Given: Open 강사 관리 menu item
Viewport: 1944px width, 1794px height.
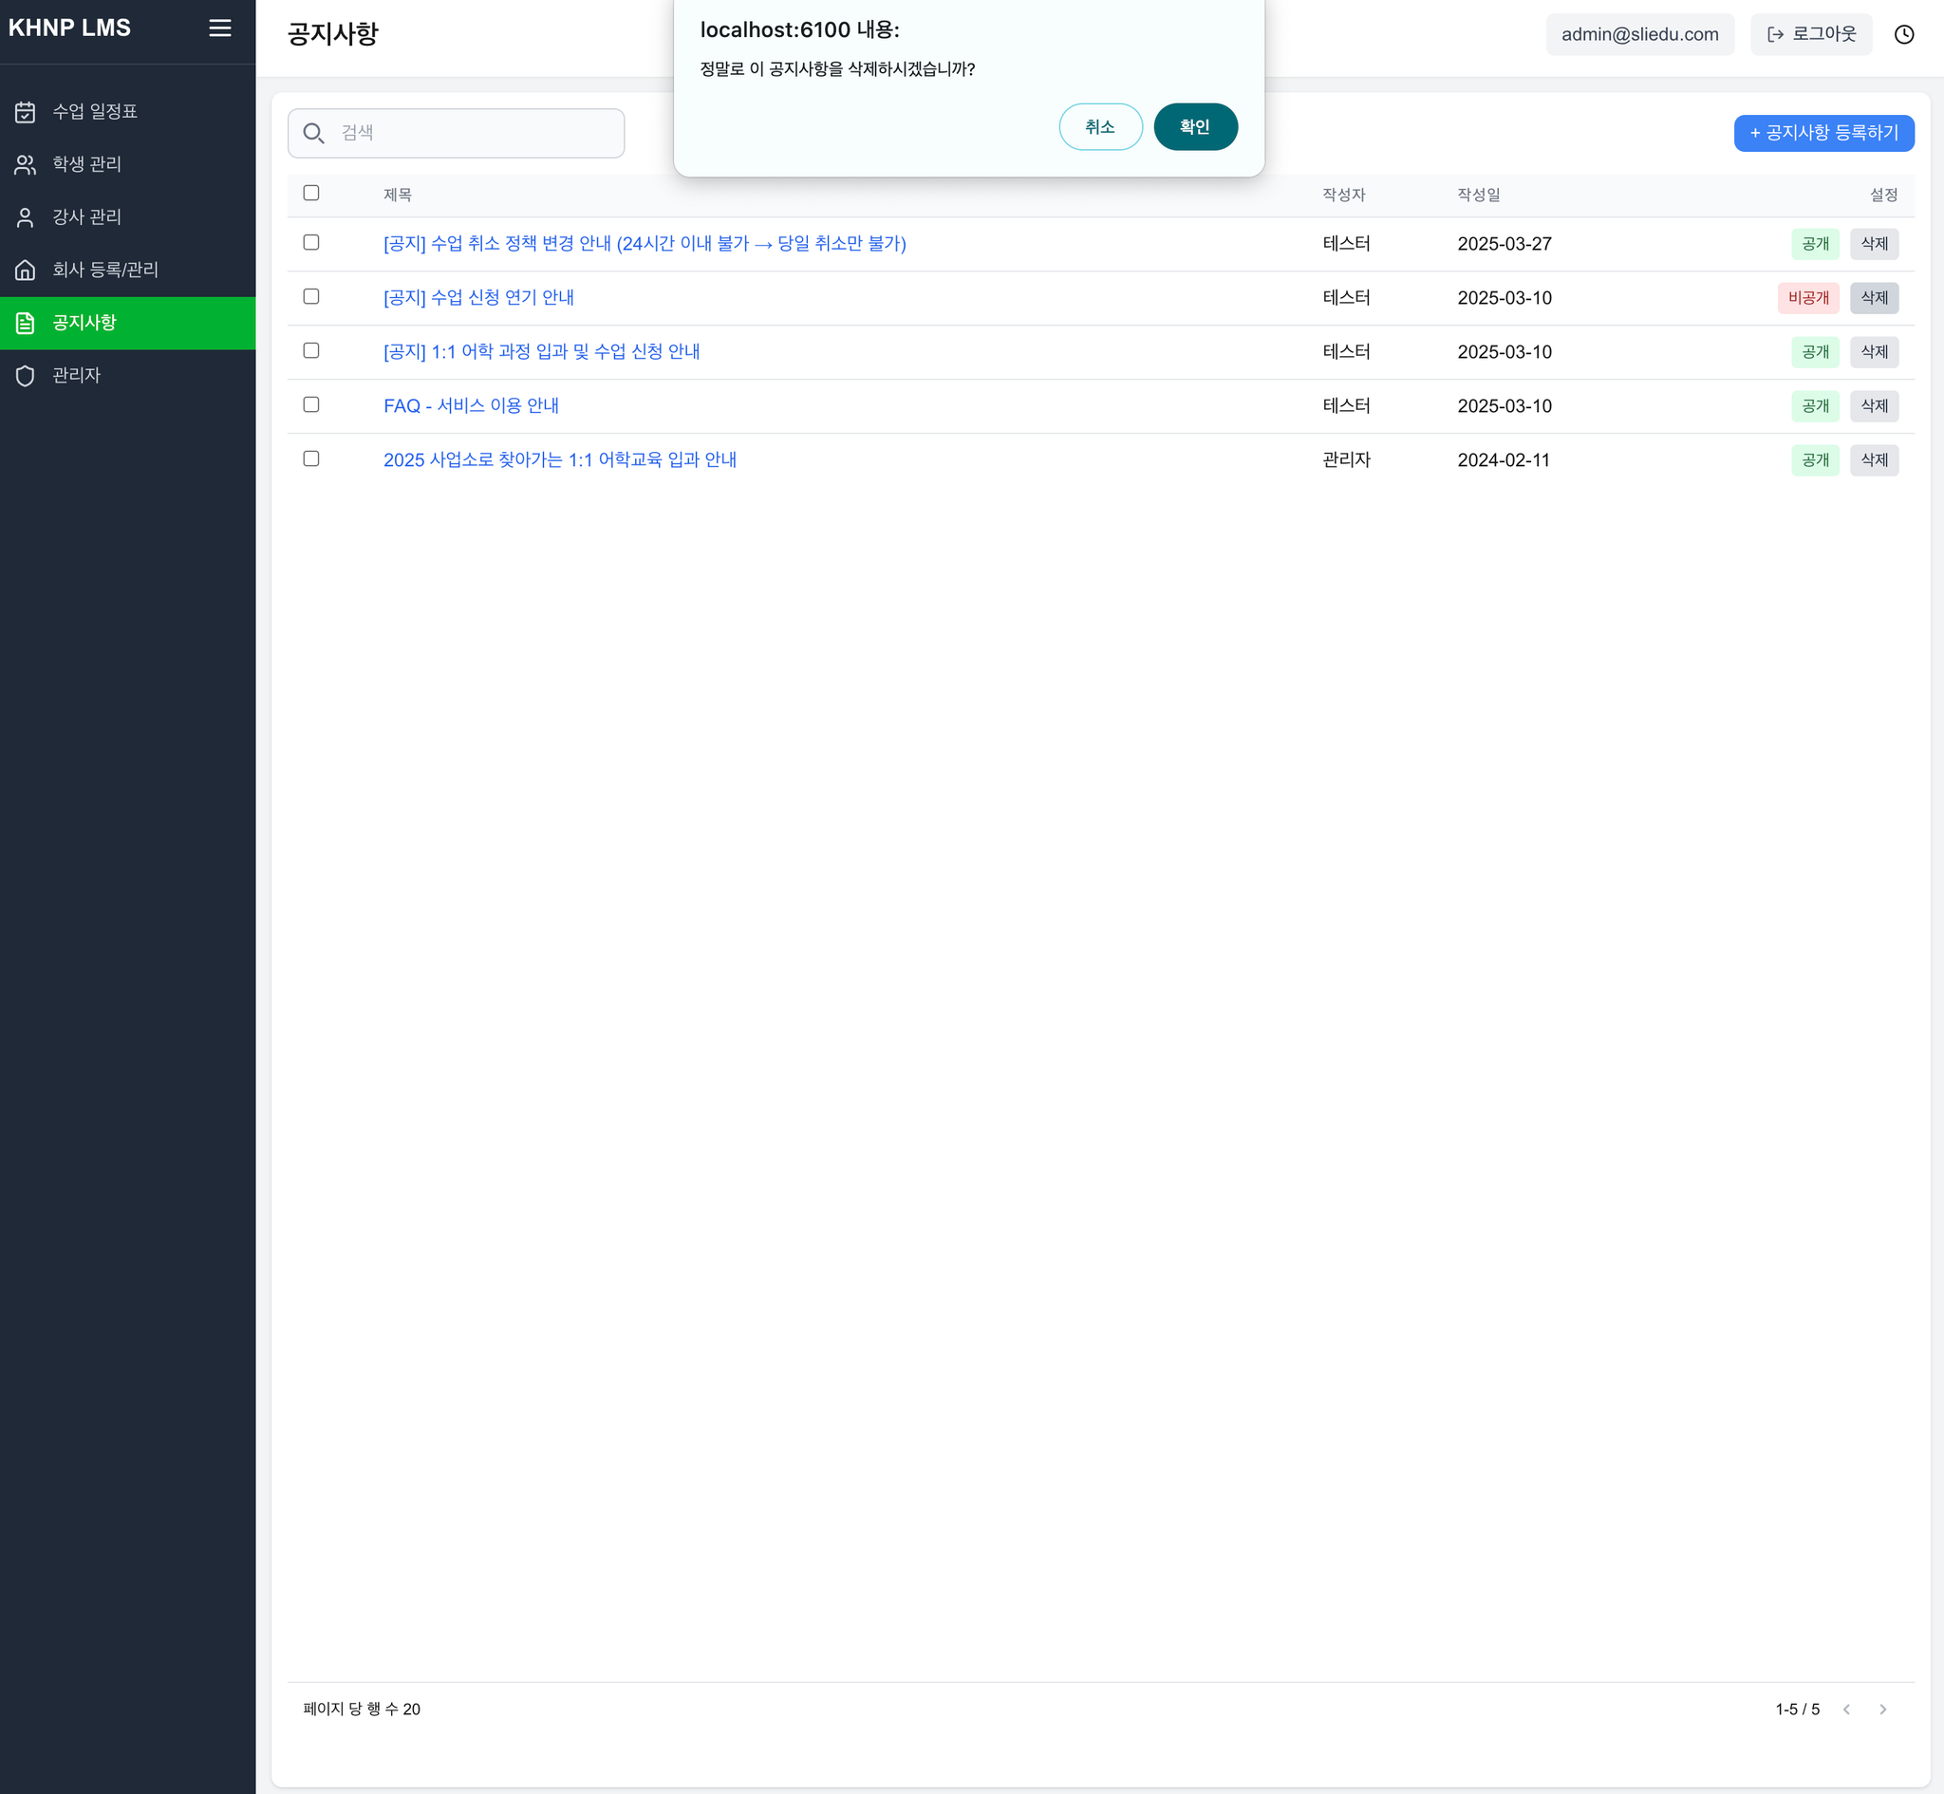Looking at the screenshot, I should 128,217.
